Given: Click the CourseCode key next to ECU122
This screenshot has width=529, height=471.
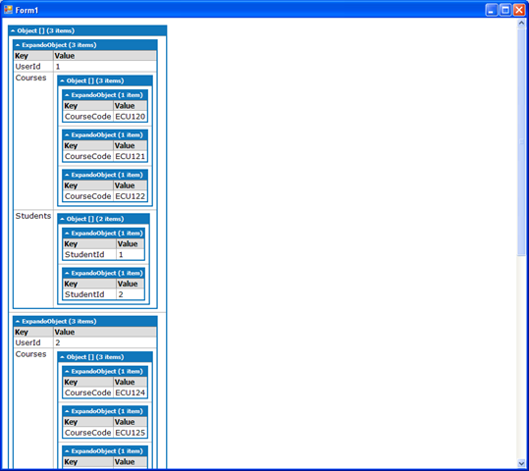Looking at the screenshot, I should click(88, 196).
